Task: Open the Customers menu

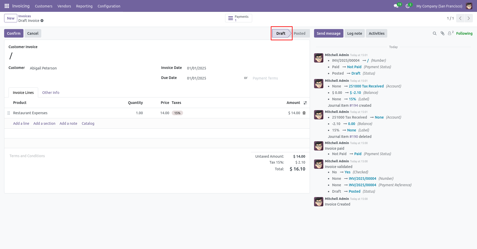Action: [44, 6]
